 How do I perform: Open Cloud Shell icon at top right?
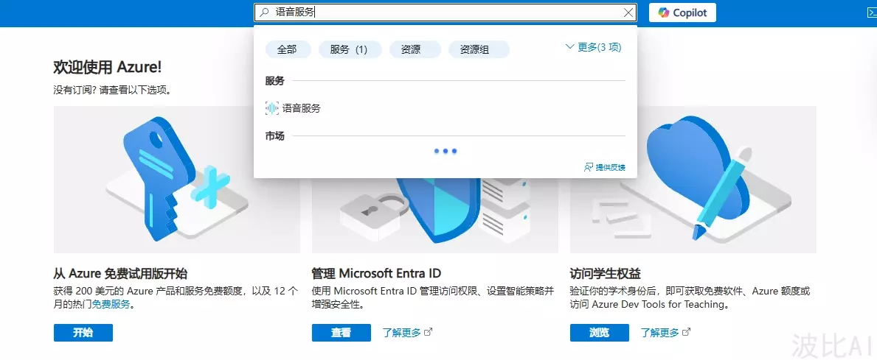coord(871,13)
